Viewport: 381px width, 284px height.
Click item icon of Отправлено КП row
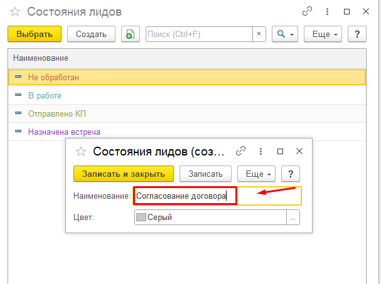tap(18, 113)
